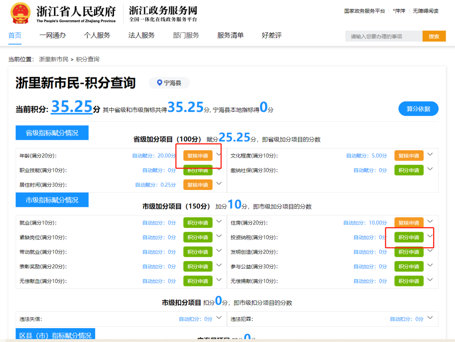The image size is (455, 342).
Task: Click 复核申请 for 住房
Action: [409, 223]
